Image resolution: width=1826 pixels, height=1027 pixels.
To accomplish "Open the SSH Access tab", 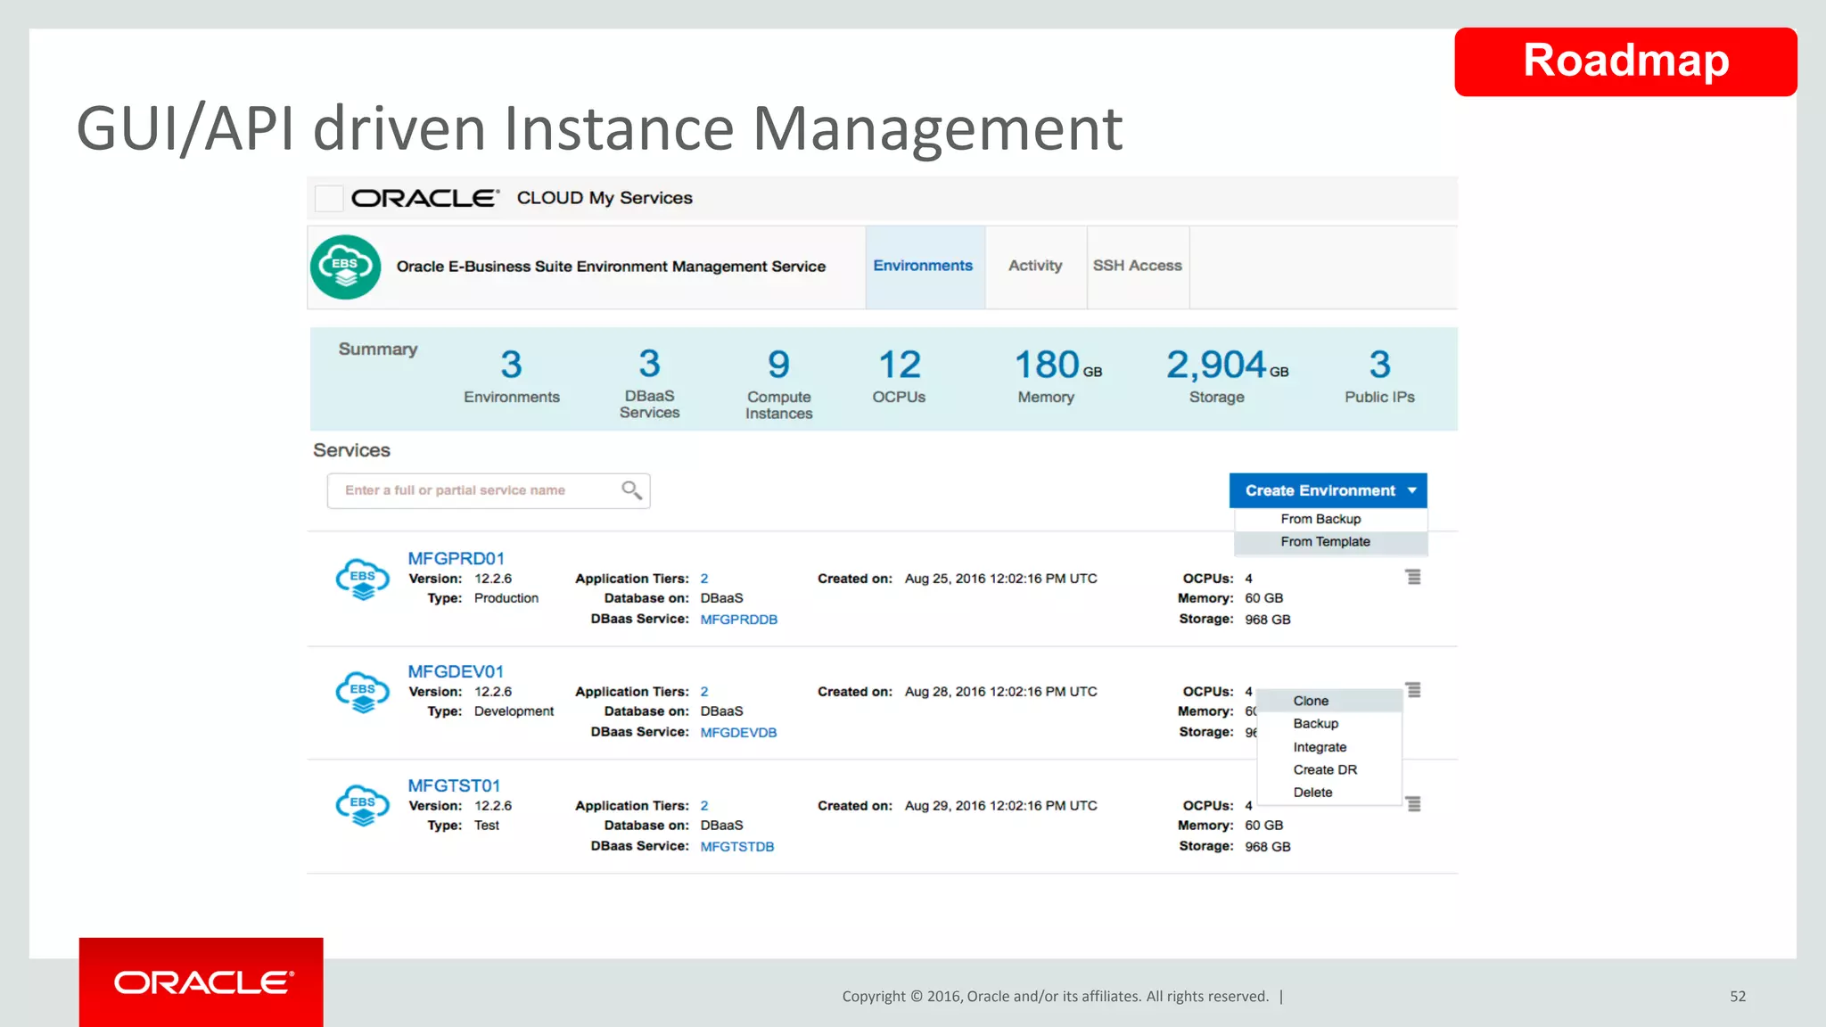I will pos(1138,266).
